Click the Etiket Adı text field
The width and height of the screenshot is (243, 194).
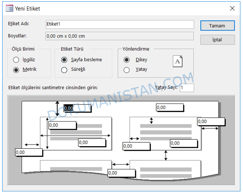coord(120,24)
